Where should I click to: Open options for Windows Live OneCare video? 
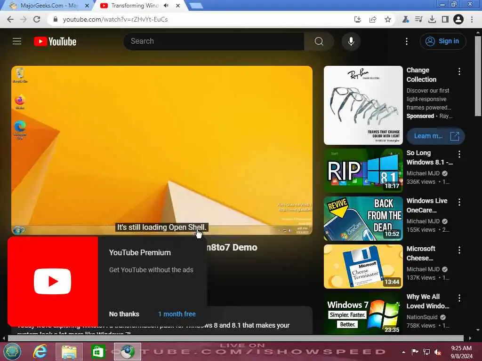[459, 202]
